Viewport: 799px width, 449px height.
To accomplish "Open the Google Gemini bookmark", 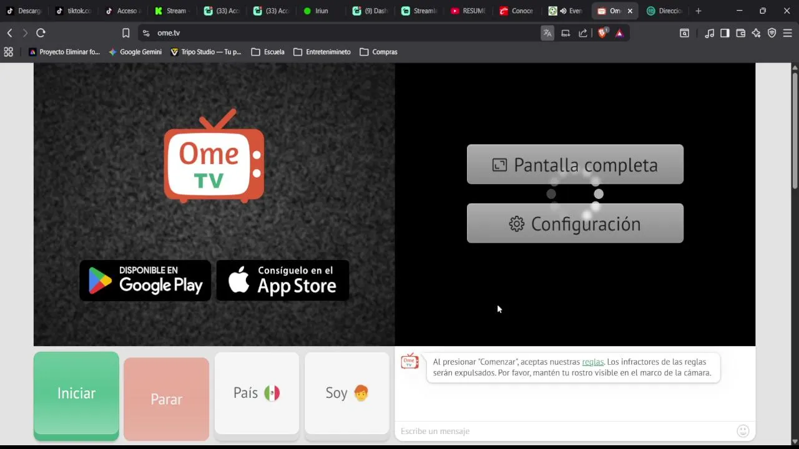I will pos(135,52).
